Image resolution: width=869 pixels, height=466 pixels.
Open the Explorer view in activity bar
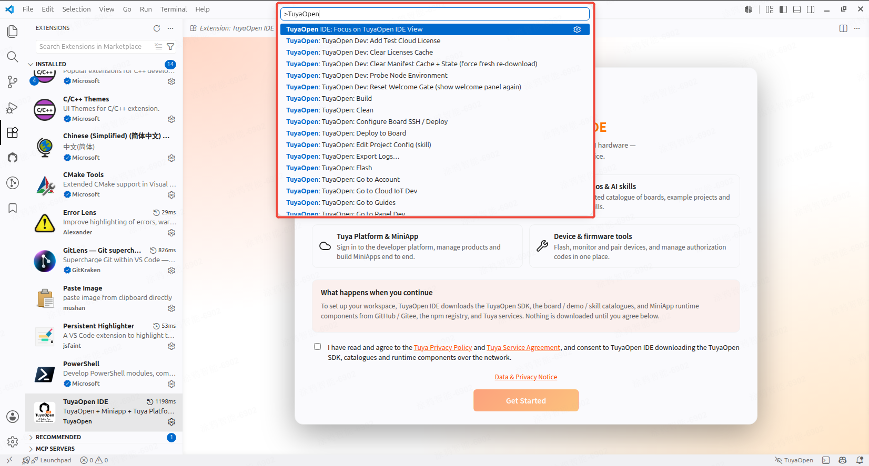pyautogui.click(x=13, y=32)
